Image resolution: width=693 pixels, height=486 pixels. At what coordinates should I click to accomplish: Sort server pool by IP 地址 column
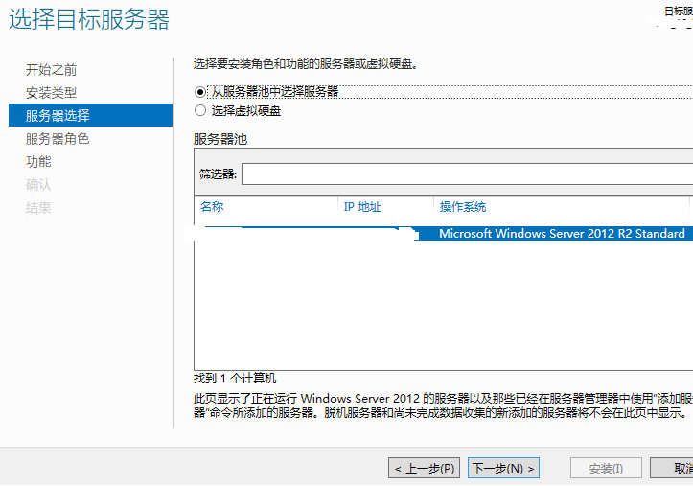362,207
